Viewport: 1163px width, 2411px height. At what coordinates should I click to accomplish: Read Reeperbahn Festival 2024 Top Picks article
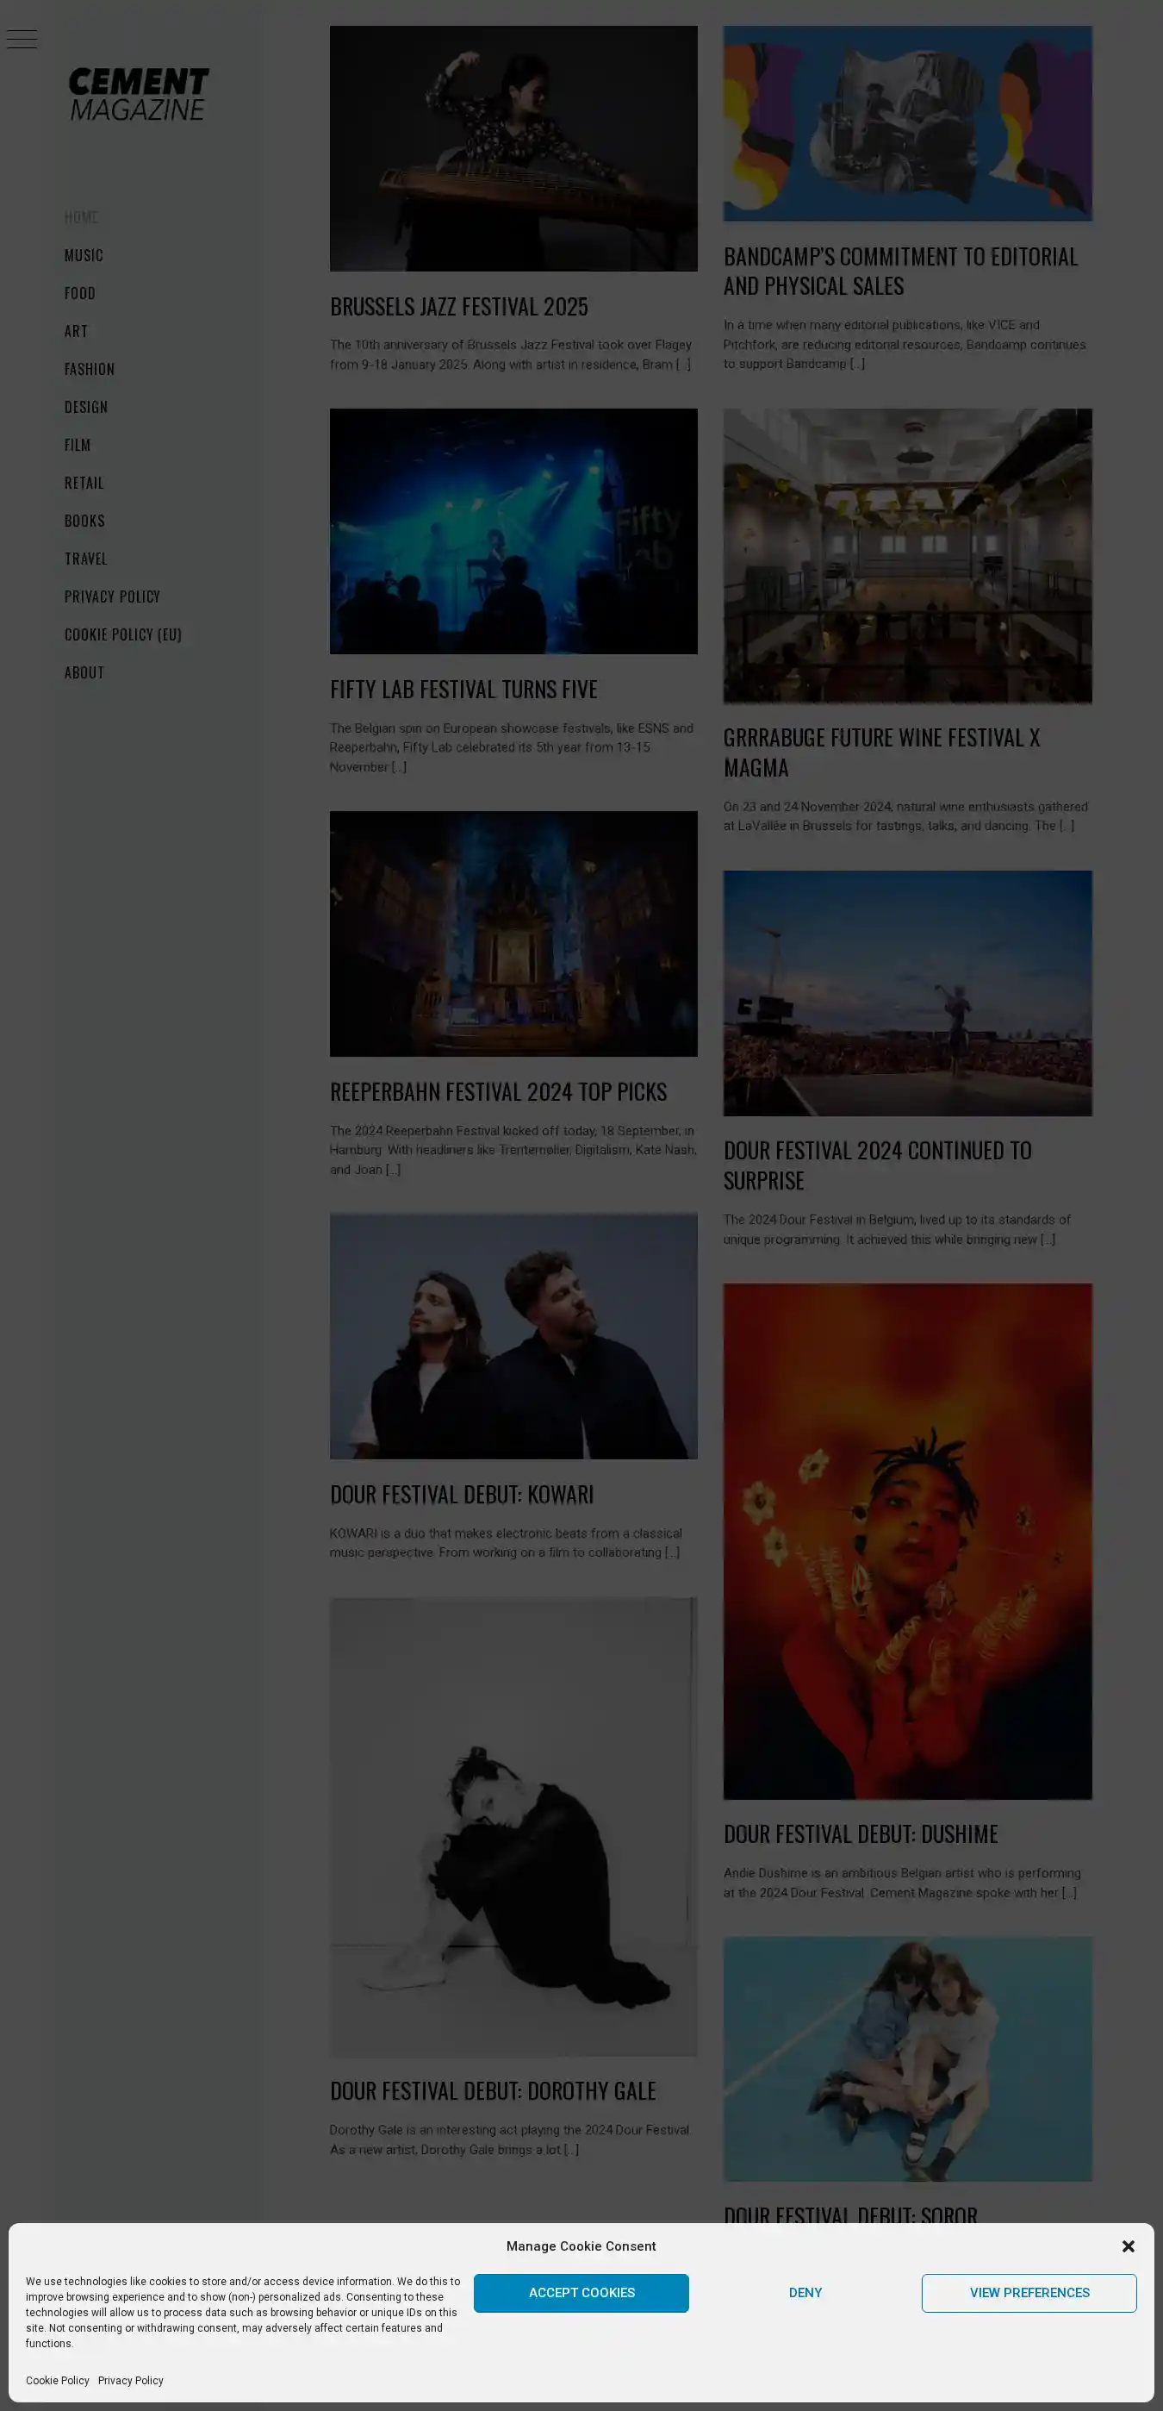coord(498,1091)
